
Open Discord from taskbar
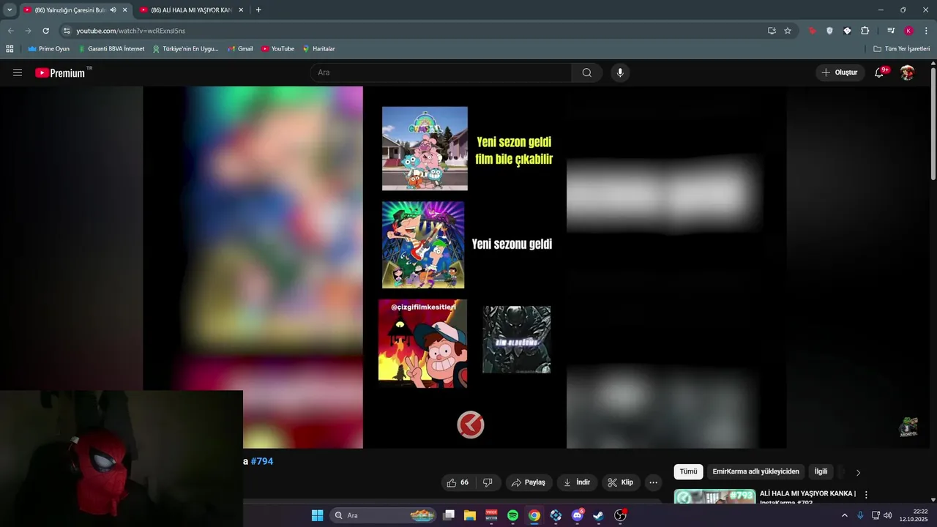[578, 515]
